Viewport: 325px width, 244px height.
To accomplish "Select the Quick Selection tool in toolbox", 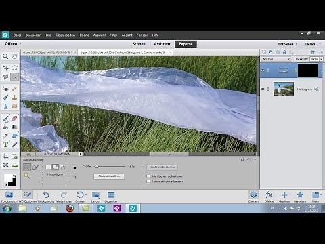I will coord(14,77).
